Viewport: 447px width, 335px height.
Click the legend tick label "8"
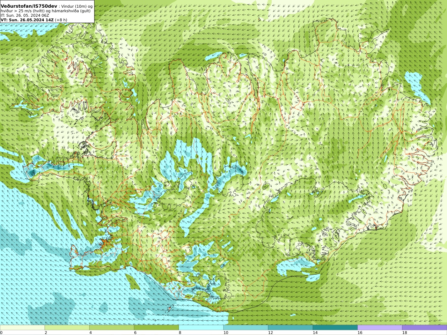[180, 333]
